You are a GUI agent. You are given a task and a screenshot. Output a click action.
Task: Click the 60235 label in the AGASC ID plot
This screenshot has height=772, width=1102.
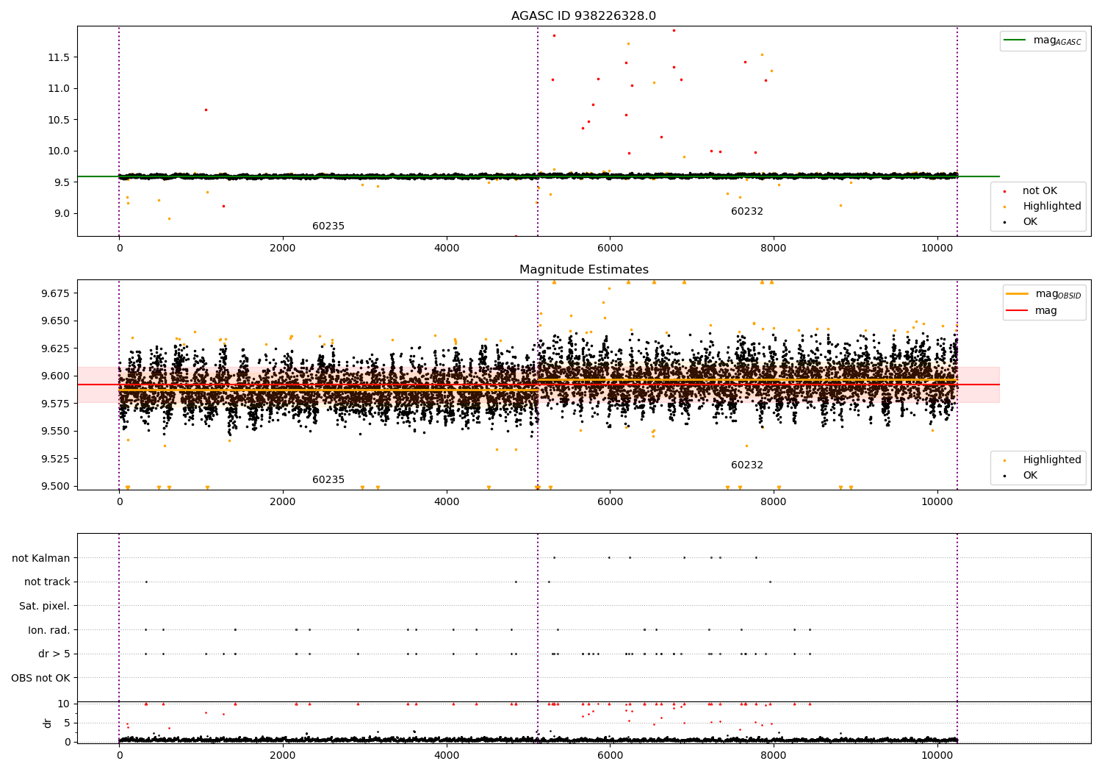[x=328, y=226]
